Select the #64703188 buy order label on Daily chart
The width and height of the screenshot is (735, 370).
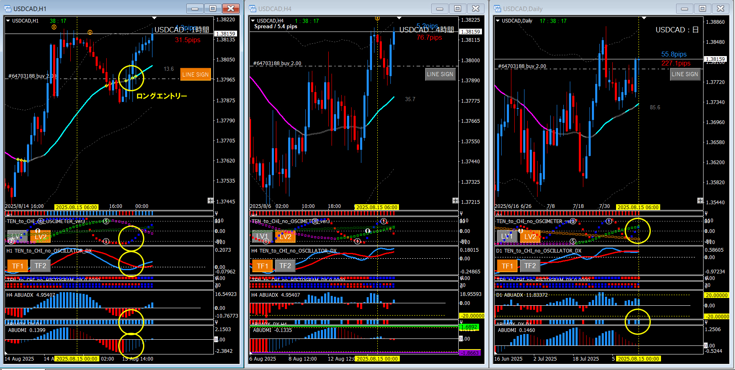click(x=522, y=66)
